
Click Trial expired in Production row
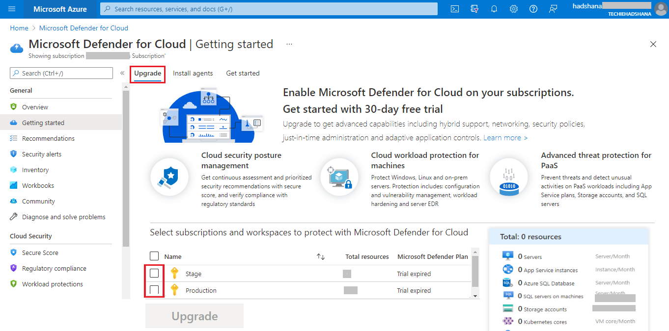[x=414, y=290]
